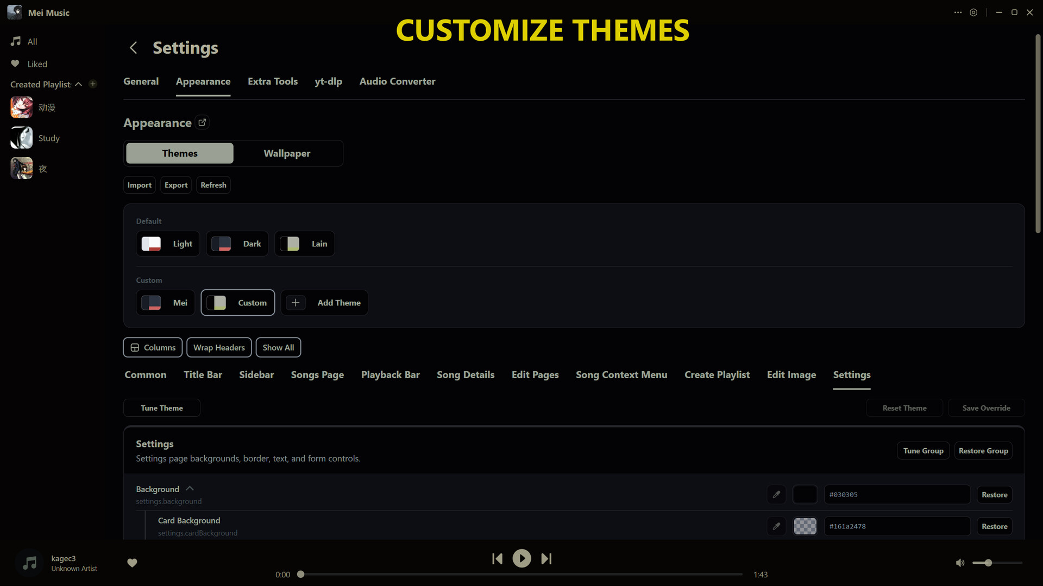Viewport: 1043px width, 586px height.
Task: Open the Edit Pages theme tab
Action: pyautogui.click(x=535, y=375)
